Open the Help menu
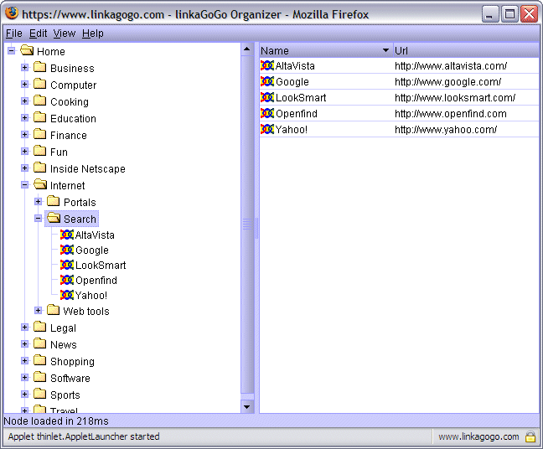The width and height of the screenshot is (543, 449). [x=93, y=34]
